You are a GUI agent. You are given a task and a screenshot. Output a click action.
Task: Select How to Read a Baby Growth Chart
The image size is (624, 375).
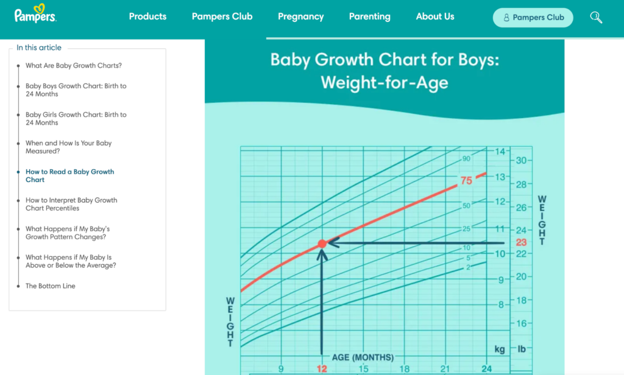(x=69, y=176)
